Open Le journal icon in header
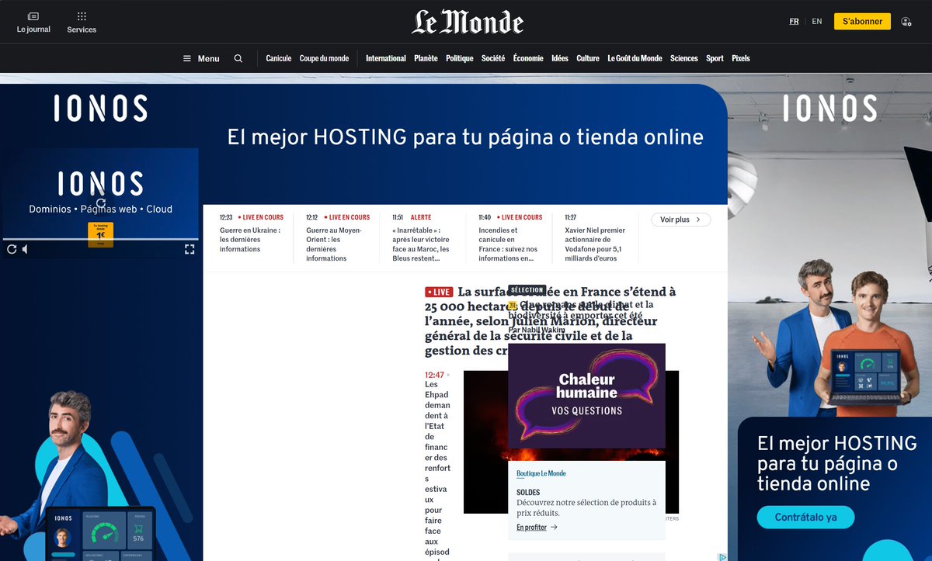This screenshot has width=932, height=561. click(x=33, y=23)
